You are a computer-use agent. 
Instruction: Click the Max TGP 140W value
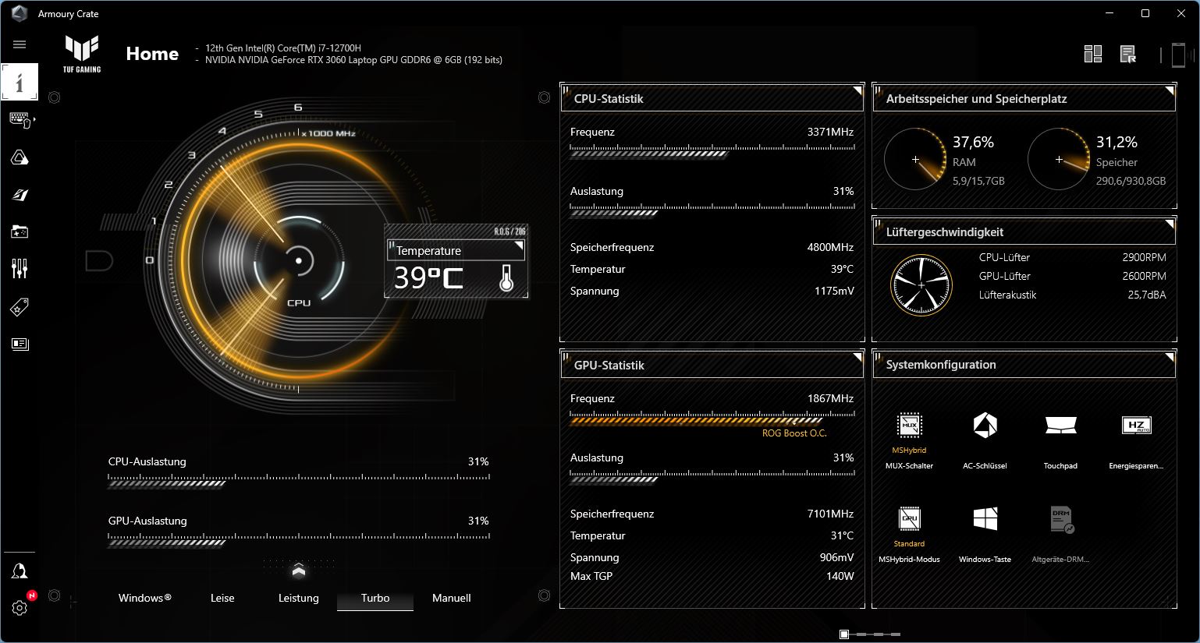[840, 576]
